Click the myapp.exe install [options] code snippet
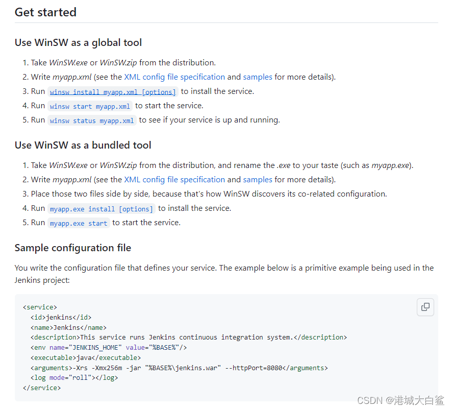452x410 pixels. pos(101,209)
